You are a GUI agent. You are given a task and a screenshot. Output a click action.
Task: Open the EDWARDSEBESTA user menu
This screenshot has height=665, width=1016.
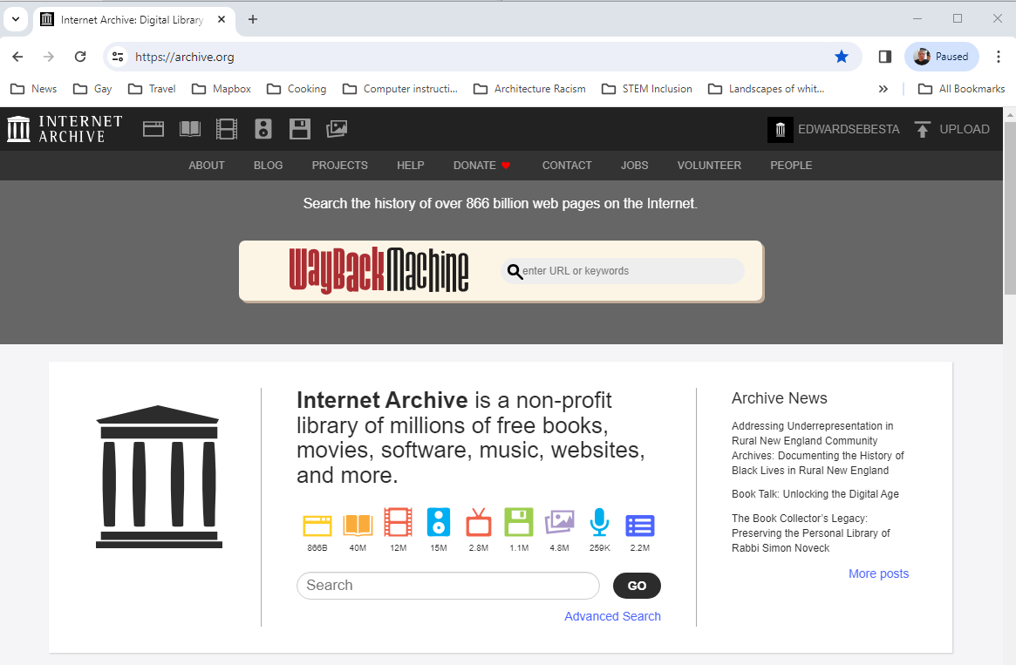tap(849, 130)
